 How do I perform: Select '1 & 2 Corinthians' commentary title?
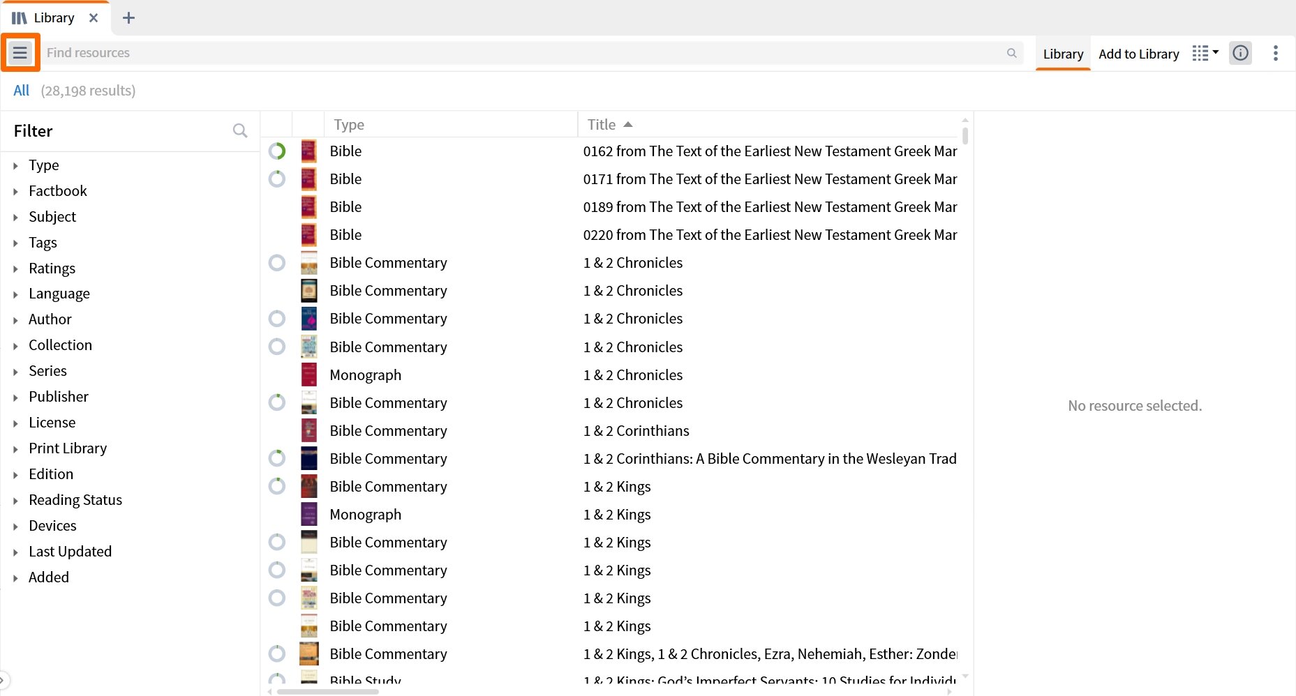tap(636, 431)
